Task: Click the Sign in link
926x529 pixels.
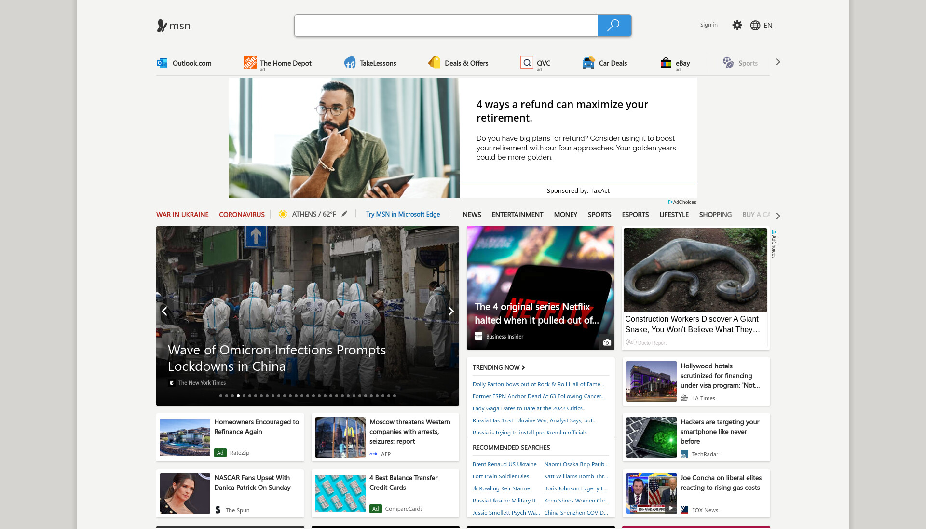Action: coord(708,25)
